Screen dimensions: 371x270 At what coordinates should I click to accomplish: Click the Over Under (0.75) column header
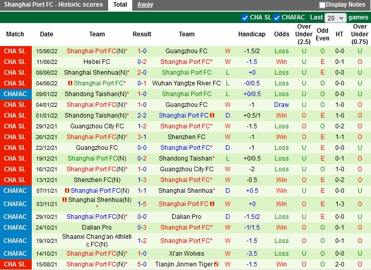click(x=360, y=34)
